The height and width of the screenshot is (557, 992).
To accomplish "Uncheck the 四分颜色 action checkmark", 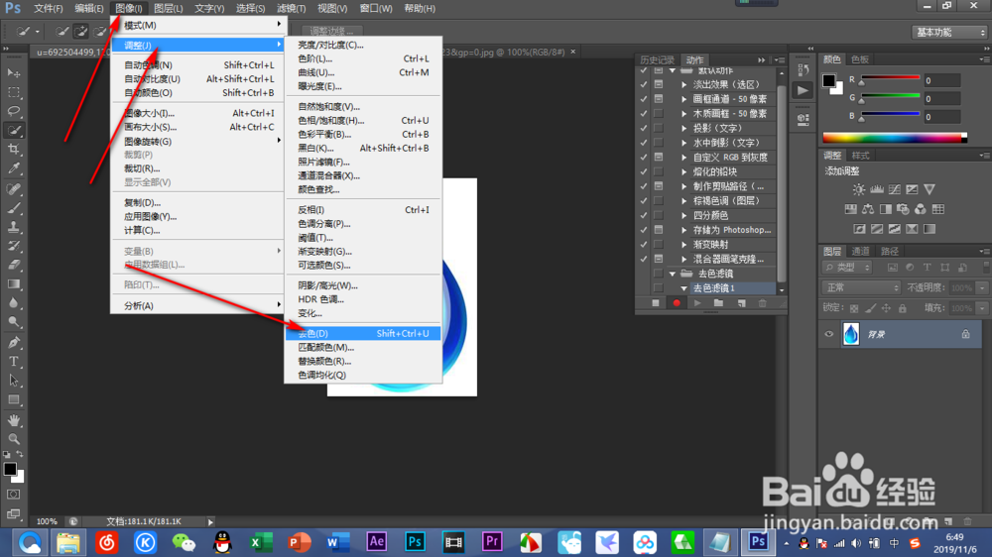I will click(644, 215).
